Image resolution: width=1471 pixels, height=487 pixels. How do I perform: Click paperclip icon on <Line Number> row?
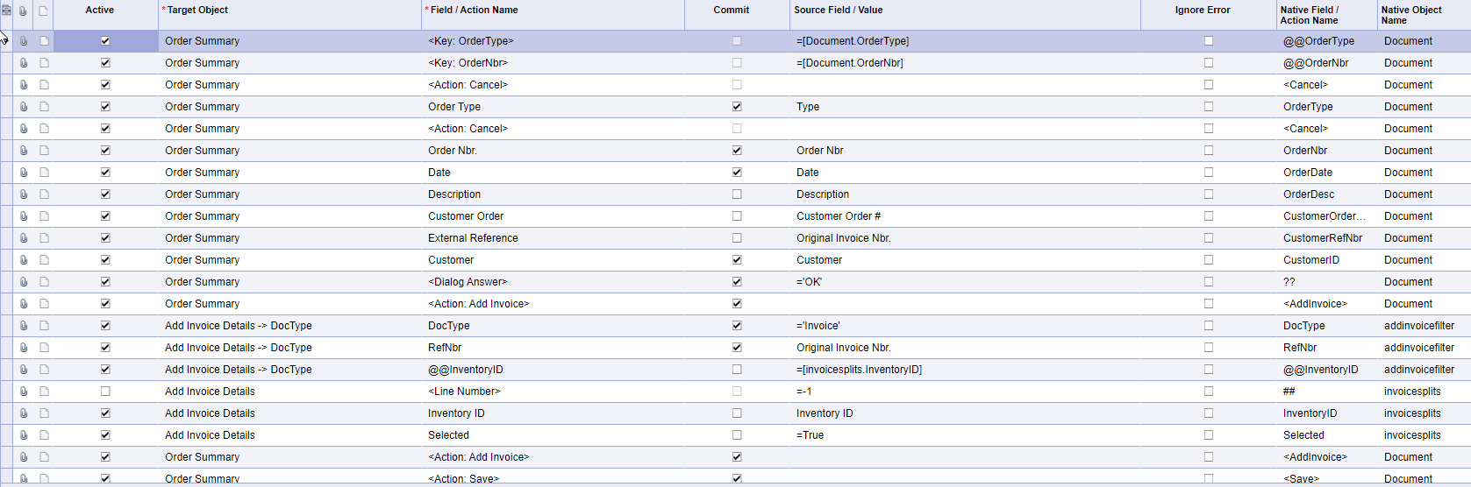(24, 392)
